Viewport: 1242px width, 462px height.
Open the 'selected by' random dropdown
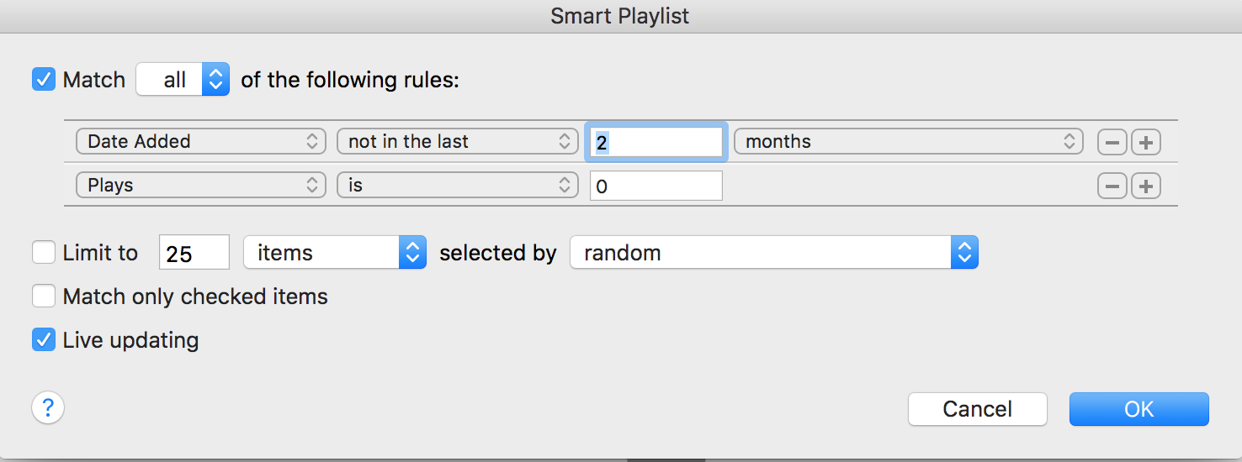pos(773,253)
